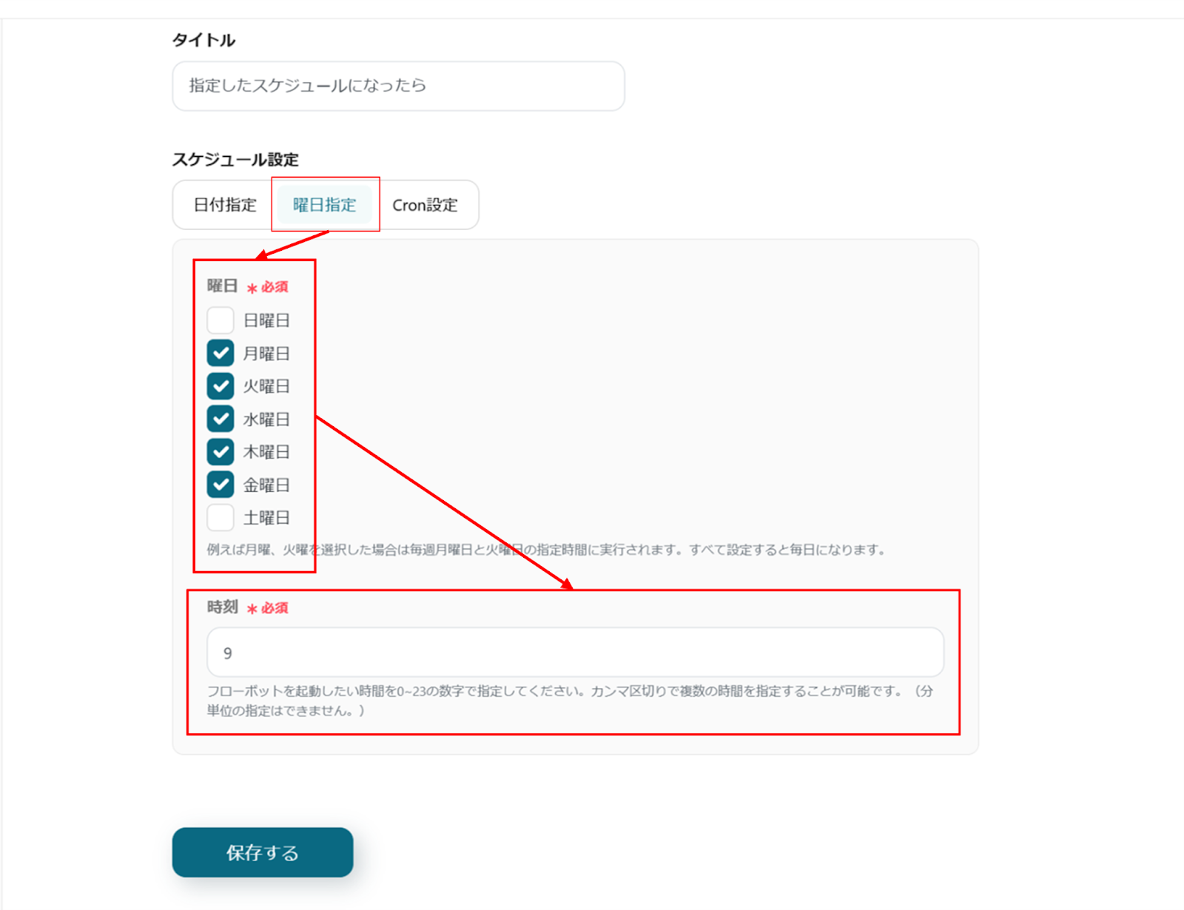Uncheck the 月曜日 checkbox
Image resolution: width=1184 pixels, height=910 pixels.
click(221, 353)
